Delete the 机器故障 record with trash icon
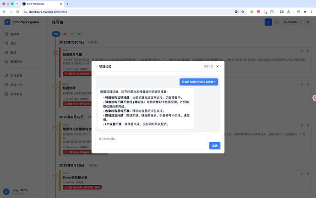This screenshot has height=198, width=316. [x=308, y=85]
